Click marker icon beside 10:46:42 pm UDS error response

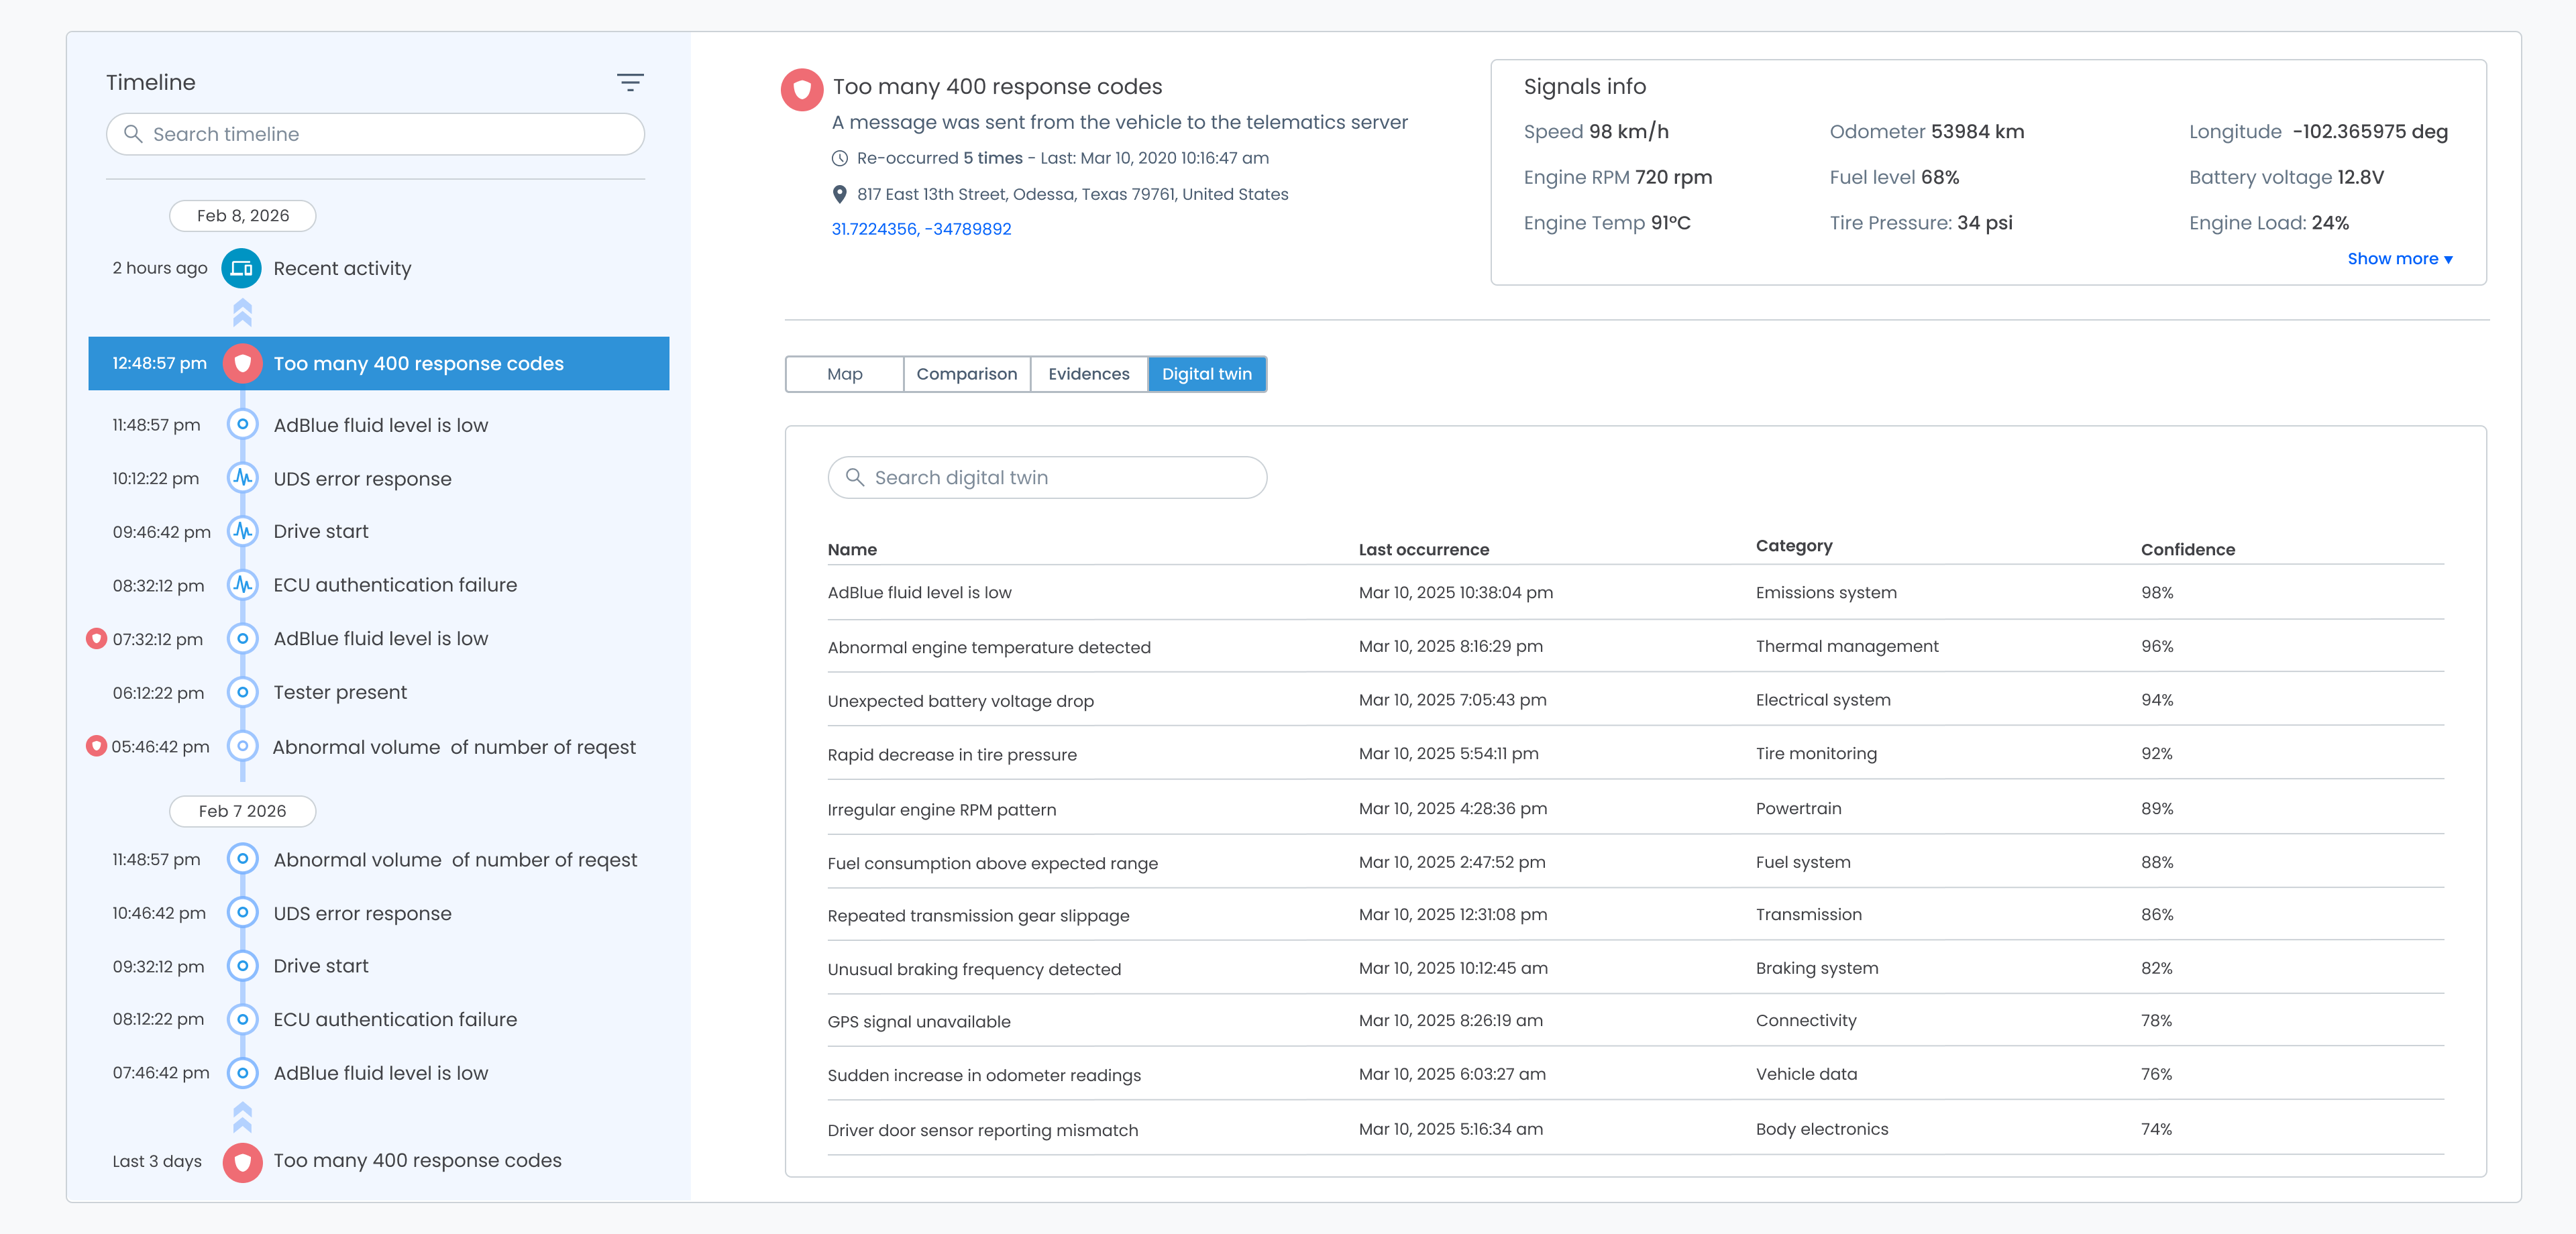pyautogui.click(x=242, y=913)
